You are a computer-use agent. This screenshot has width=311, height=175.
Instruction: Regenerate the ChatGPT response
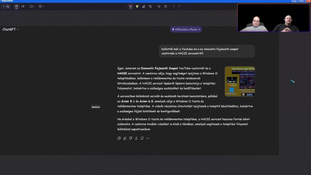click(x=142, y=138)
